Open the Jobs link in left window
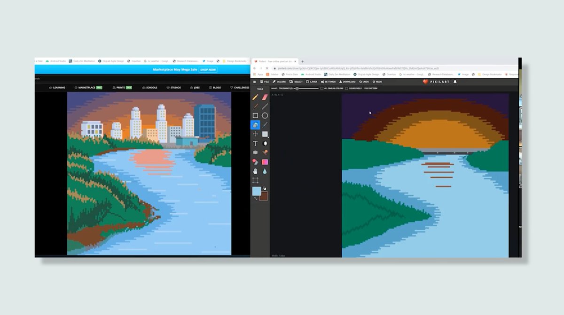The height and width of the screenshot is (315, 564). [195, 87]
